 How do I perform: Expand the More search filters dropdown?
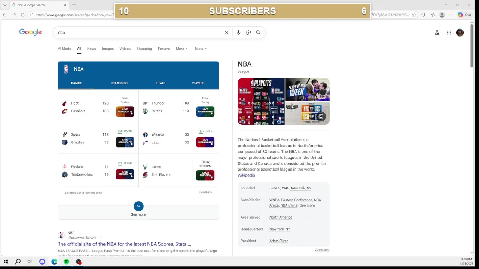click(x=181, y=49)
